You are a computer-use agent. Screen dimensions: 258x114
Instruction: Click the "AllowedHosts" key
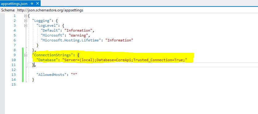(x=51, y=75)
